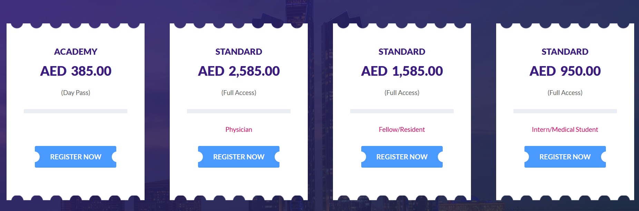Click the grey divider bar in Academy card
The height and width of the screenshot is (211, 639).
coord(76,111)
